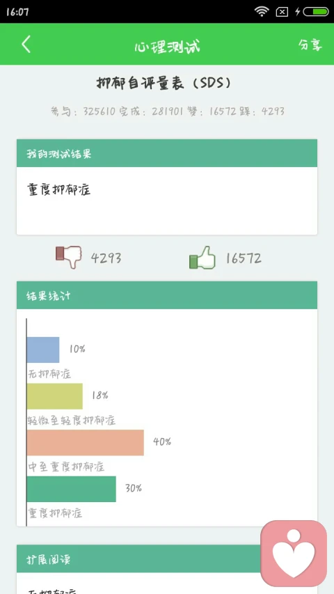Click the green 30% bar

point(71,489)
